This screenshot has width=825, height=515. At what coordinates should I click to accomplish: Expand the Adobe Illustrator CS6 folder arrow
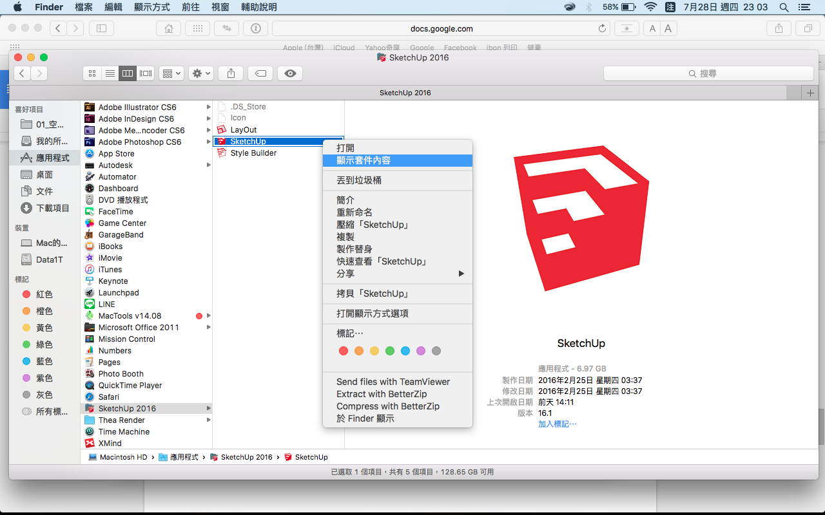pos(208,108)
